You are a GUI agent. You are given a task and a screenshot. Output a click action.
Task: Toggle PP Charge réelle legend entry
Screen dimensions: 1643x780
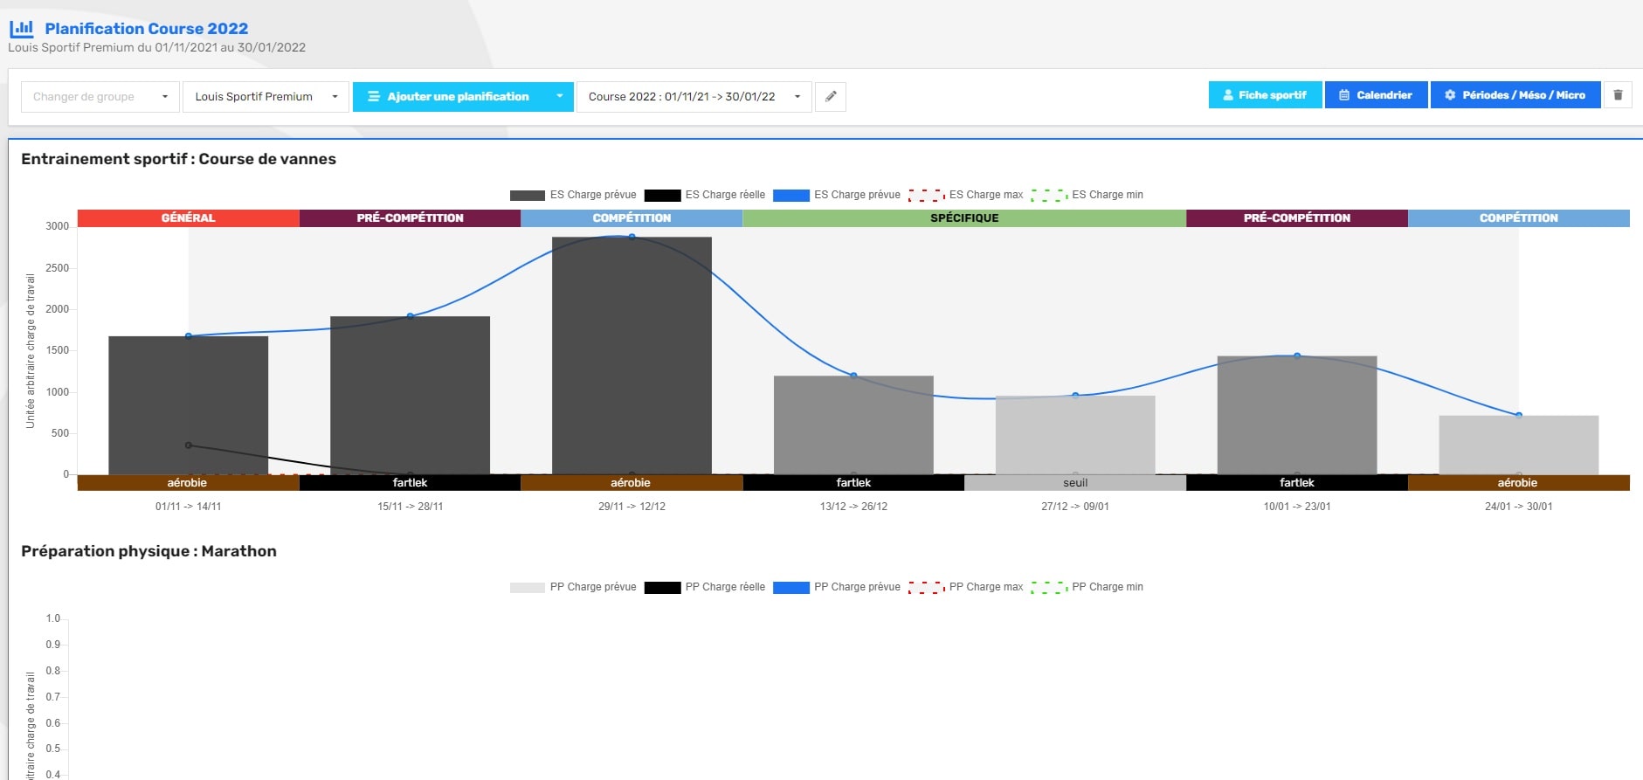pos(705,587)
